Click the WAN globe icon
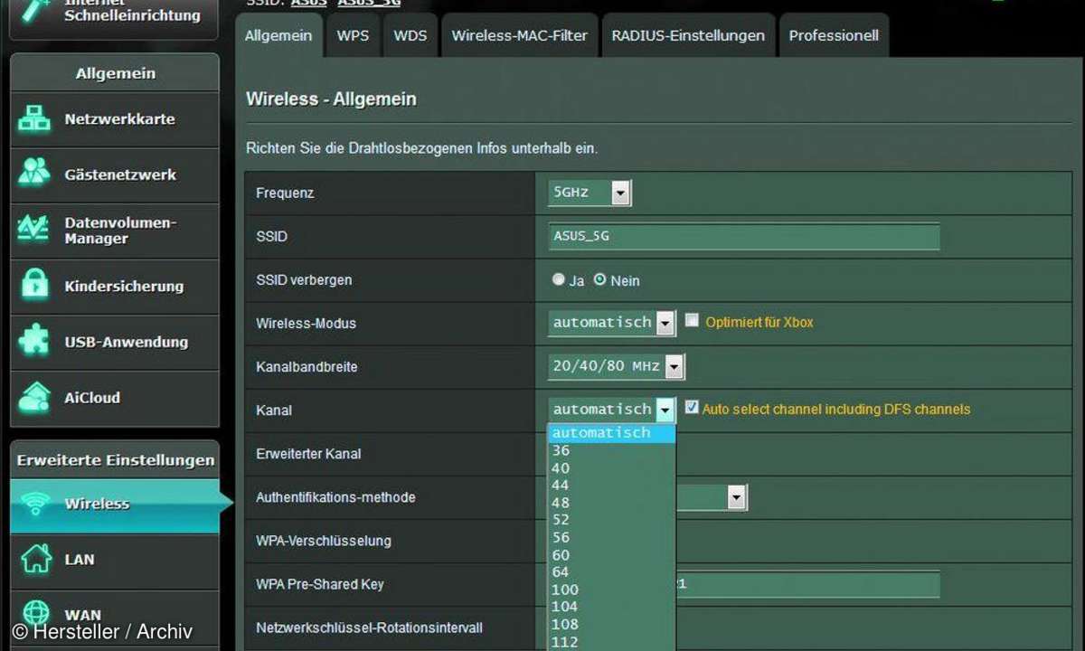Viewport: 1085px width, 651px height. pos(36,614)
